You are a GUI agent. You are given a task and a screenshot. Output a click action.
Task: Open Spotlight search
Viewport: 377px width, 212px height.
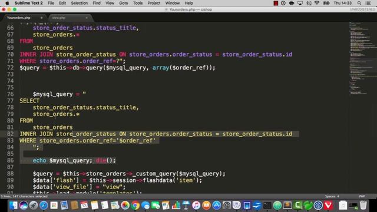359,3
